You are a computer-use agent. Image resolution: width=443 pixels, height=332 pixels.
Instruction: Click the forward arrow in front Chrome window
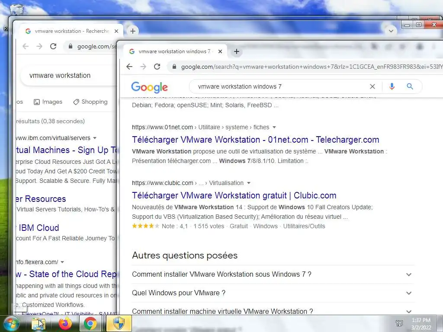coord(143,67)
